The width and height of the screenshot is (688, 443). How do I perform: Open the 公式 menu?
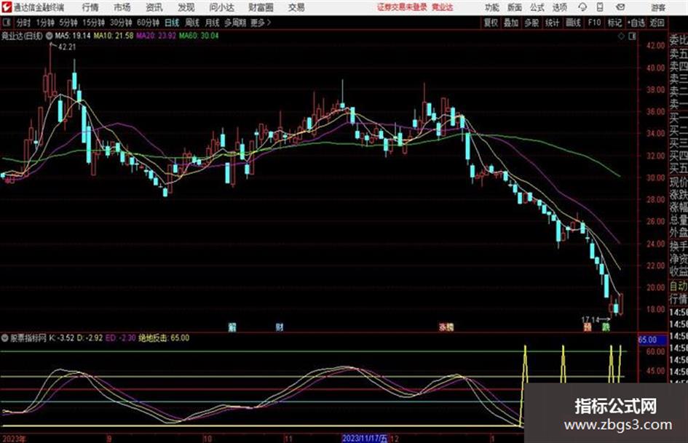537,7
